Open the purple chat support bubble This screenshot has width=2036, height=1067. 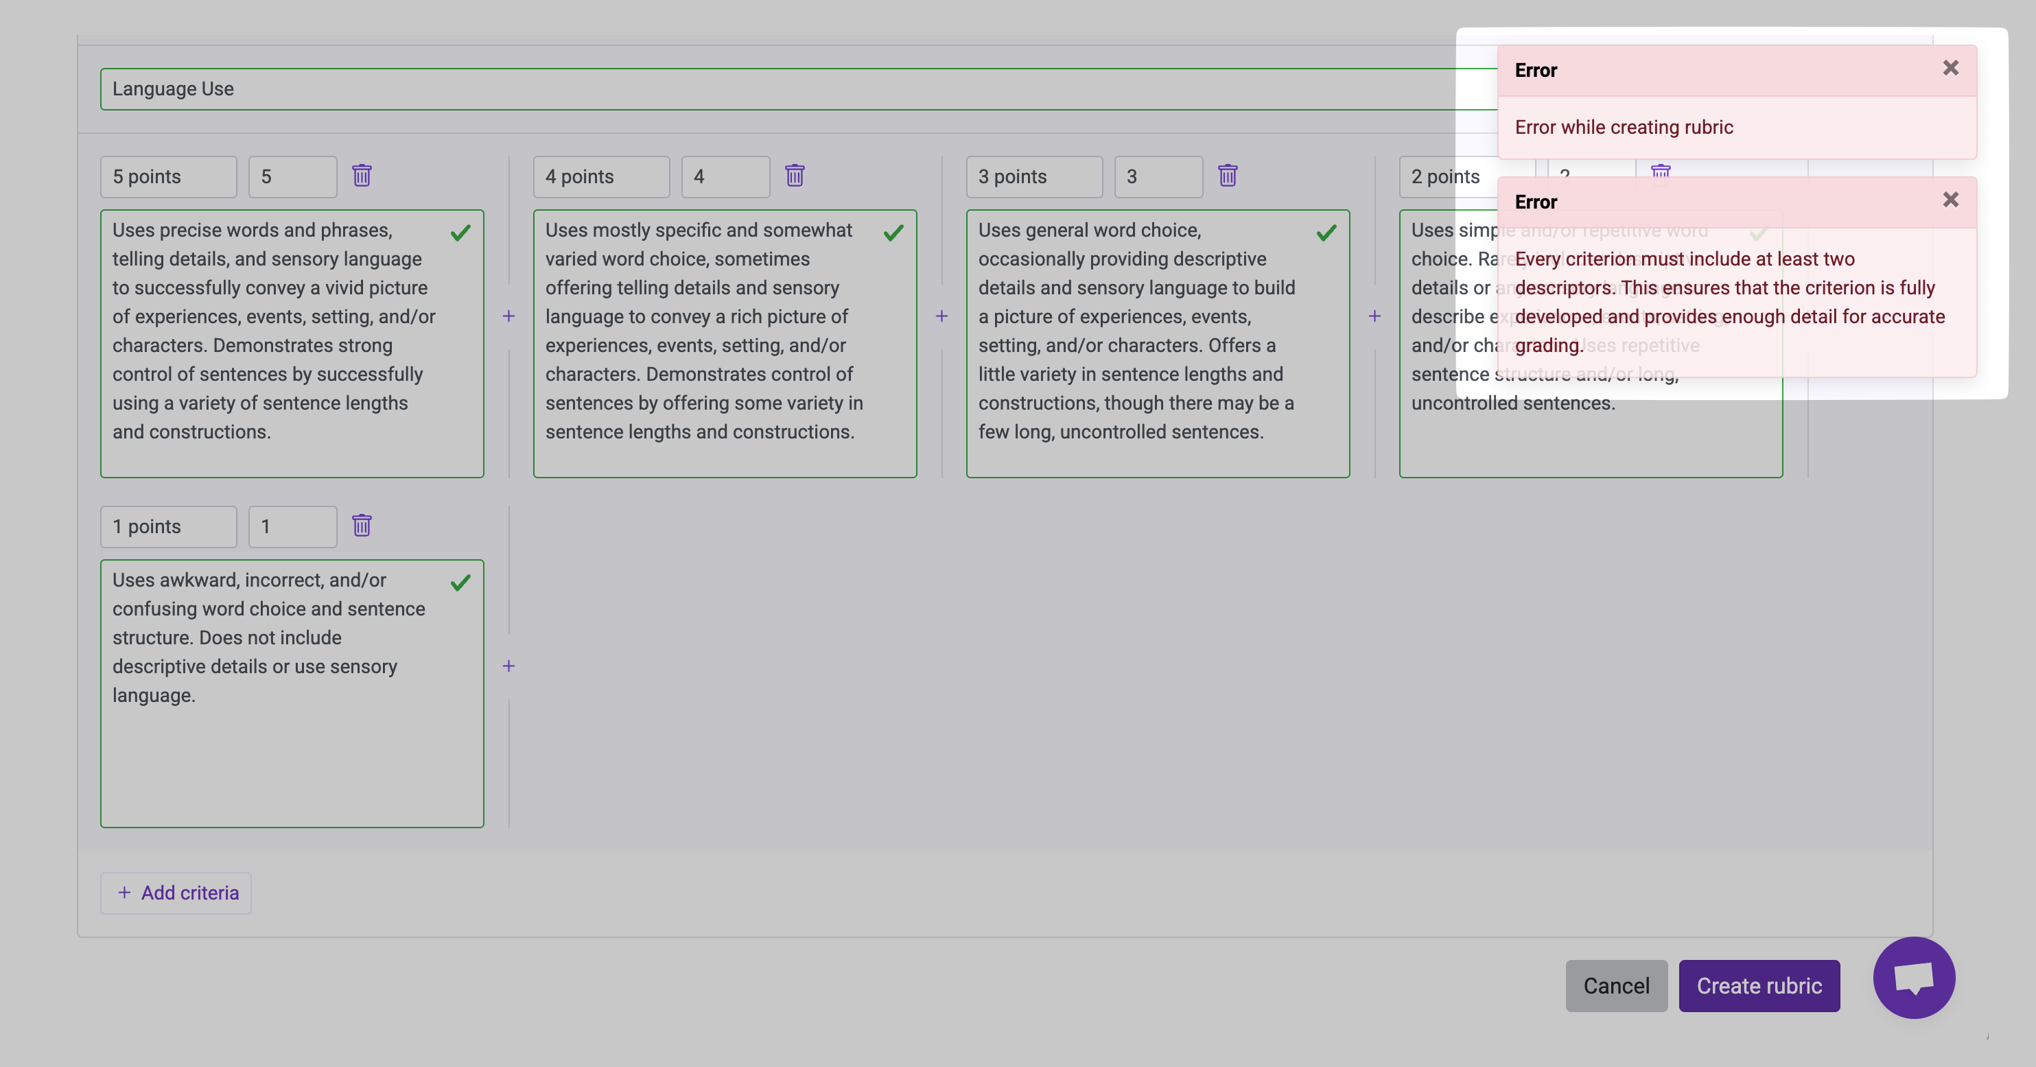tap(1913, 978)
